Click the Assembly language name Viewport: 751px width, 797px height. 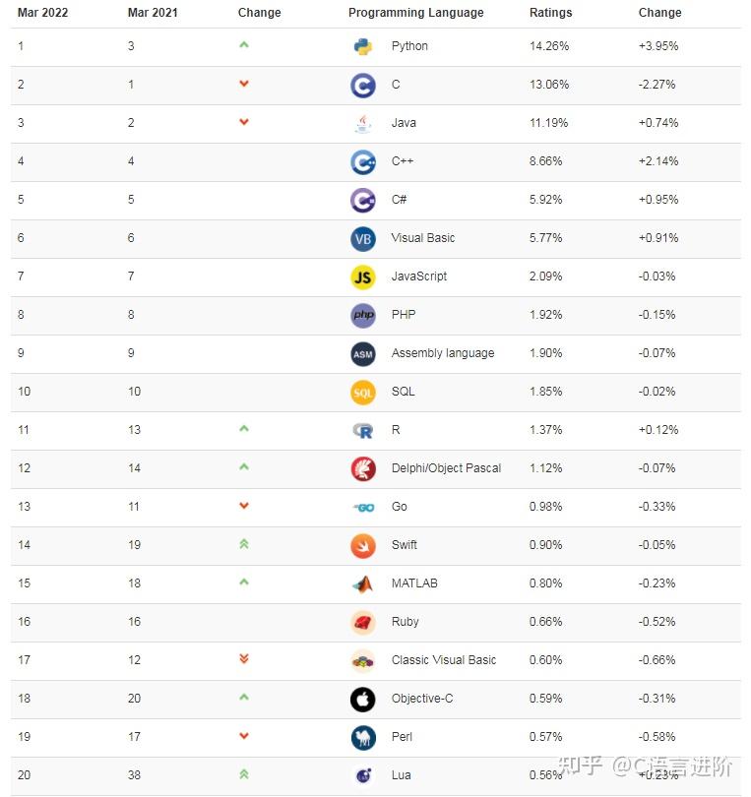tap(442, 353)
